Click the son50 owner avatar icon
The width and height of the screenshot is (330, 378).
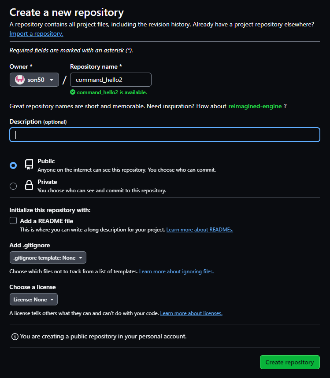point(20,80)
